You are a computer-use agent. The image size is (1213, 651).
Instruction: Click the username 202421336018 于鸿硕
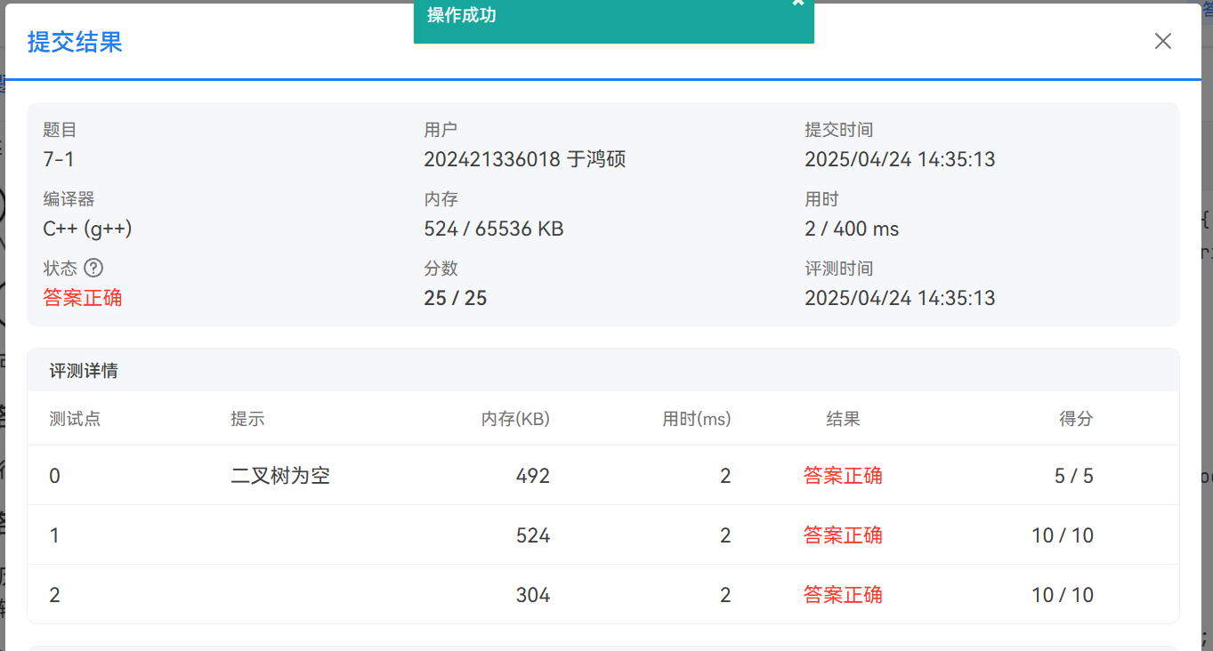524,160
